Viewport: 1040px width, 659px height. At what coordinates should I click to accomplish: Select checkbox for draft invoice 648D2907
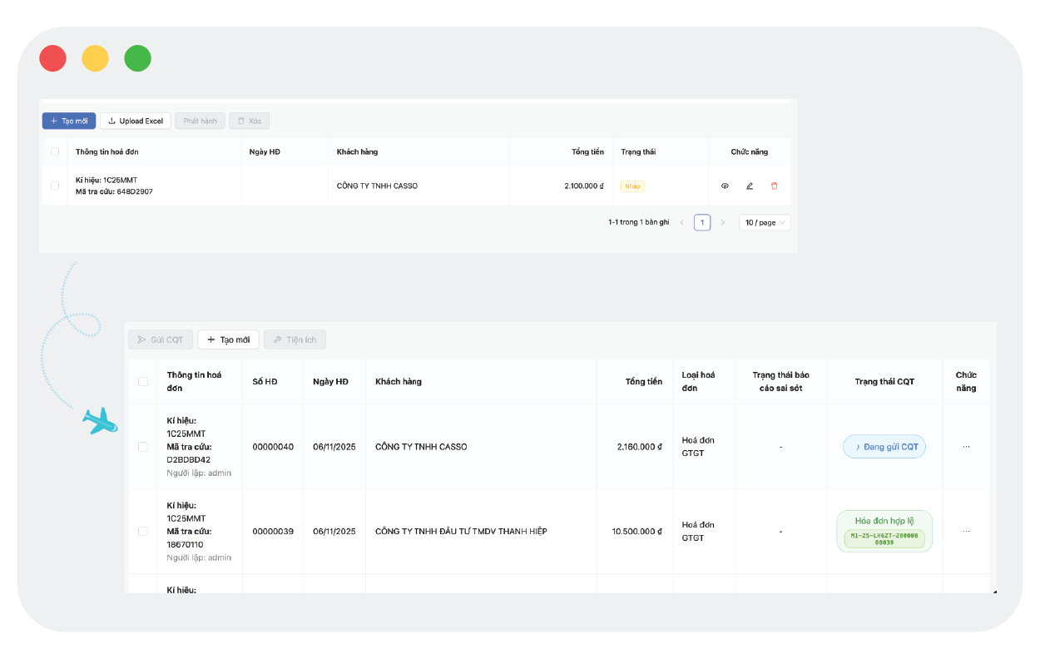click(55, 186)
